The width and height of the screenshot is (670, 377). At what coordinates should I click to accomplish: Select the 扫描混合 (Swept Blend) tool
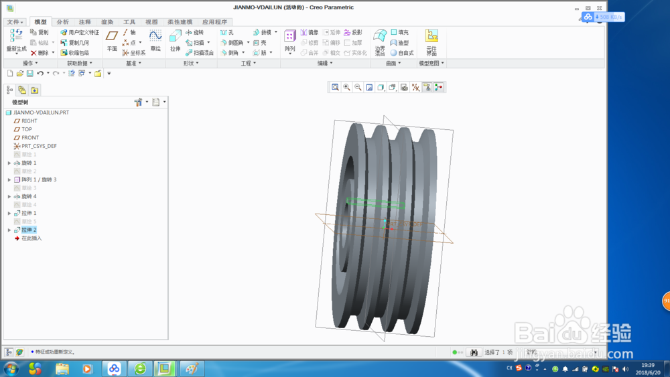coord(200,53)
